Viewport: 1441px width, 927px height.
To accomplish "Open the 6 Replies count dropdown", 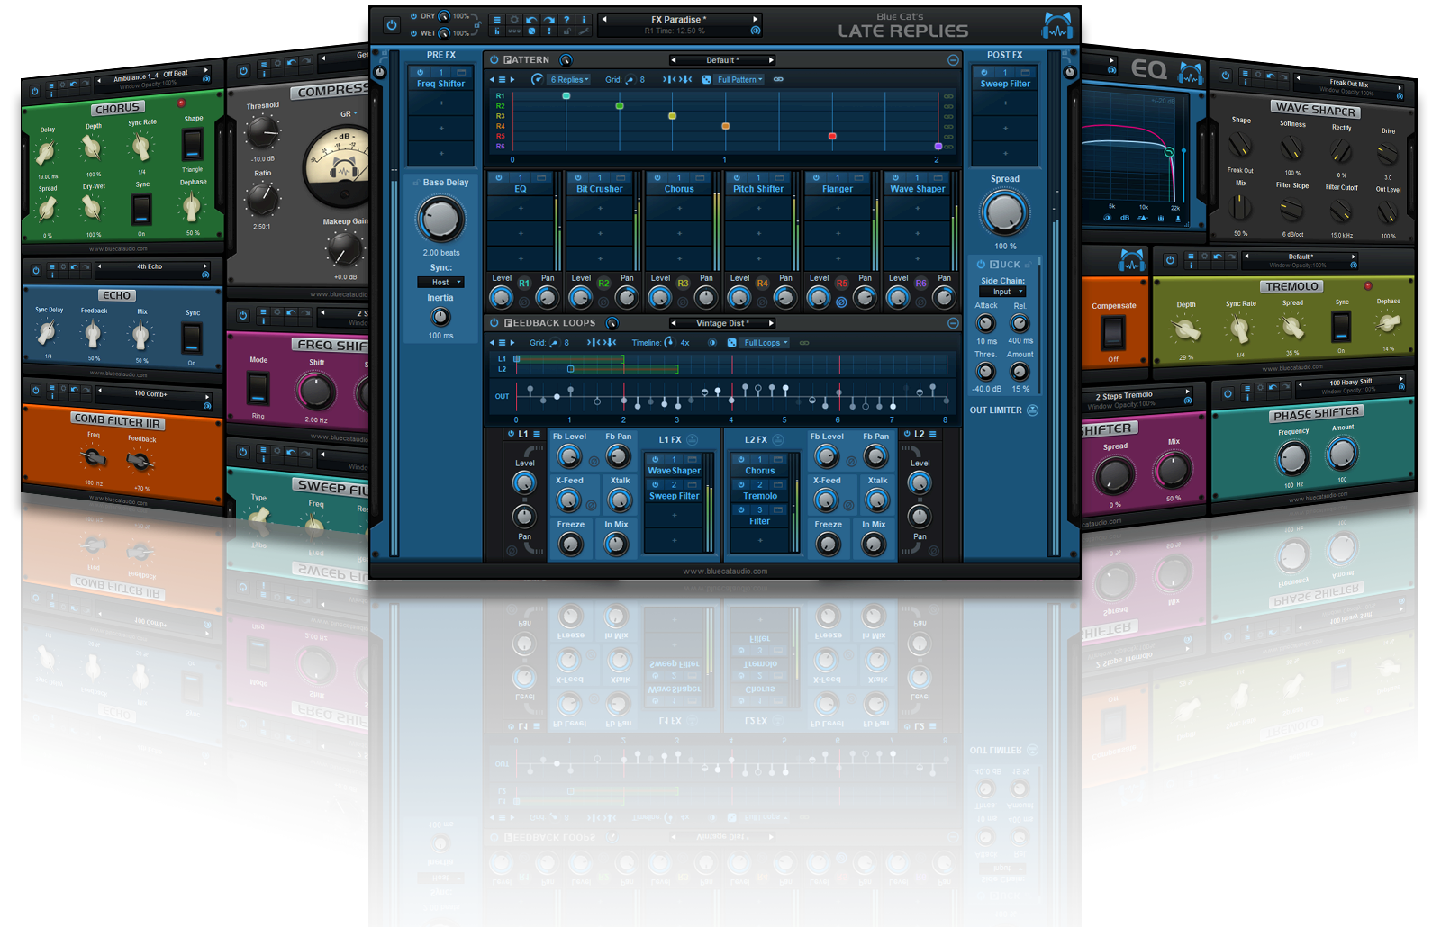I will [x=569, y=79].
